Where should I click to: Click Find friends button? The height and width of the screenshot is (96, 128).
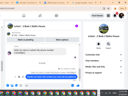tap(97, 16)
